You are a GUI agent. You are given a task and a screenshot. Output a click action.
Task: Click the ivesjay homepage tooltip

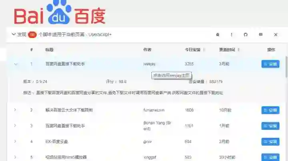pyautogui.click(x=172, y=75)
